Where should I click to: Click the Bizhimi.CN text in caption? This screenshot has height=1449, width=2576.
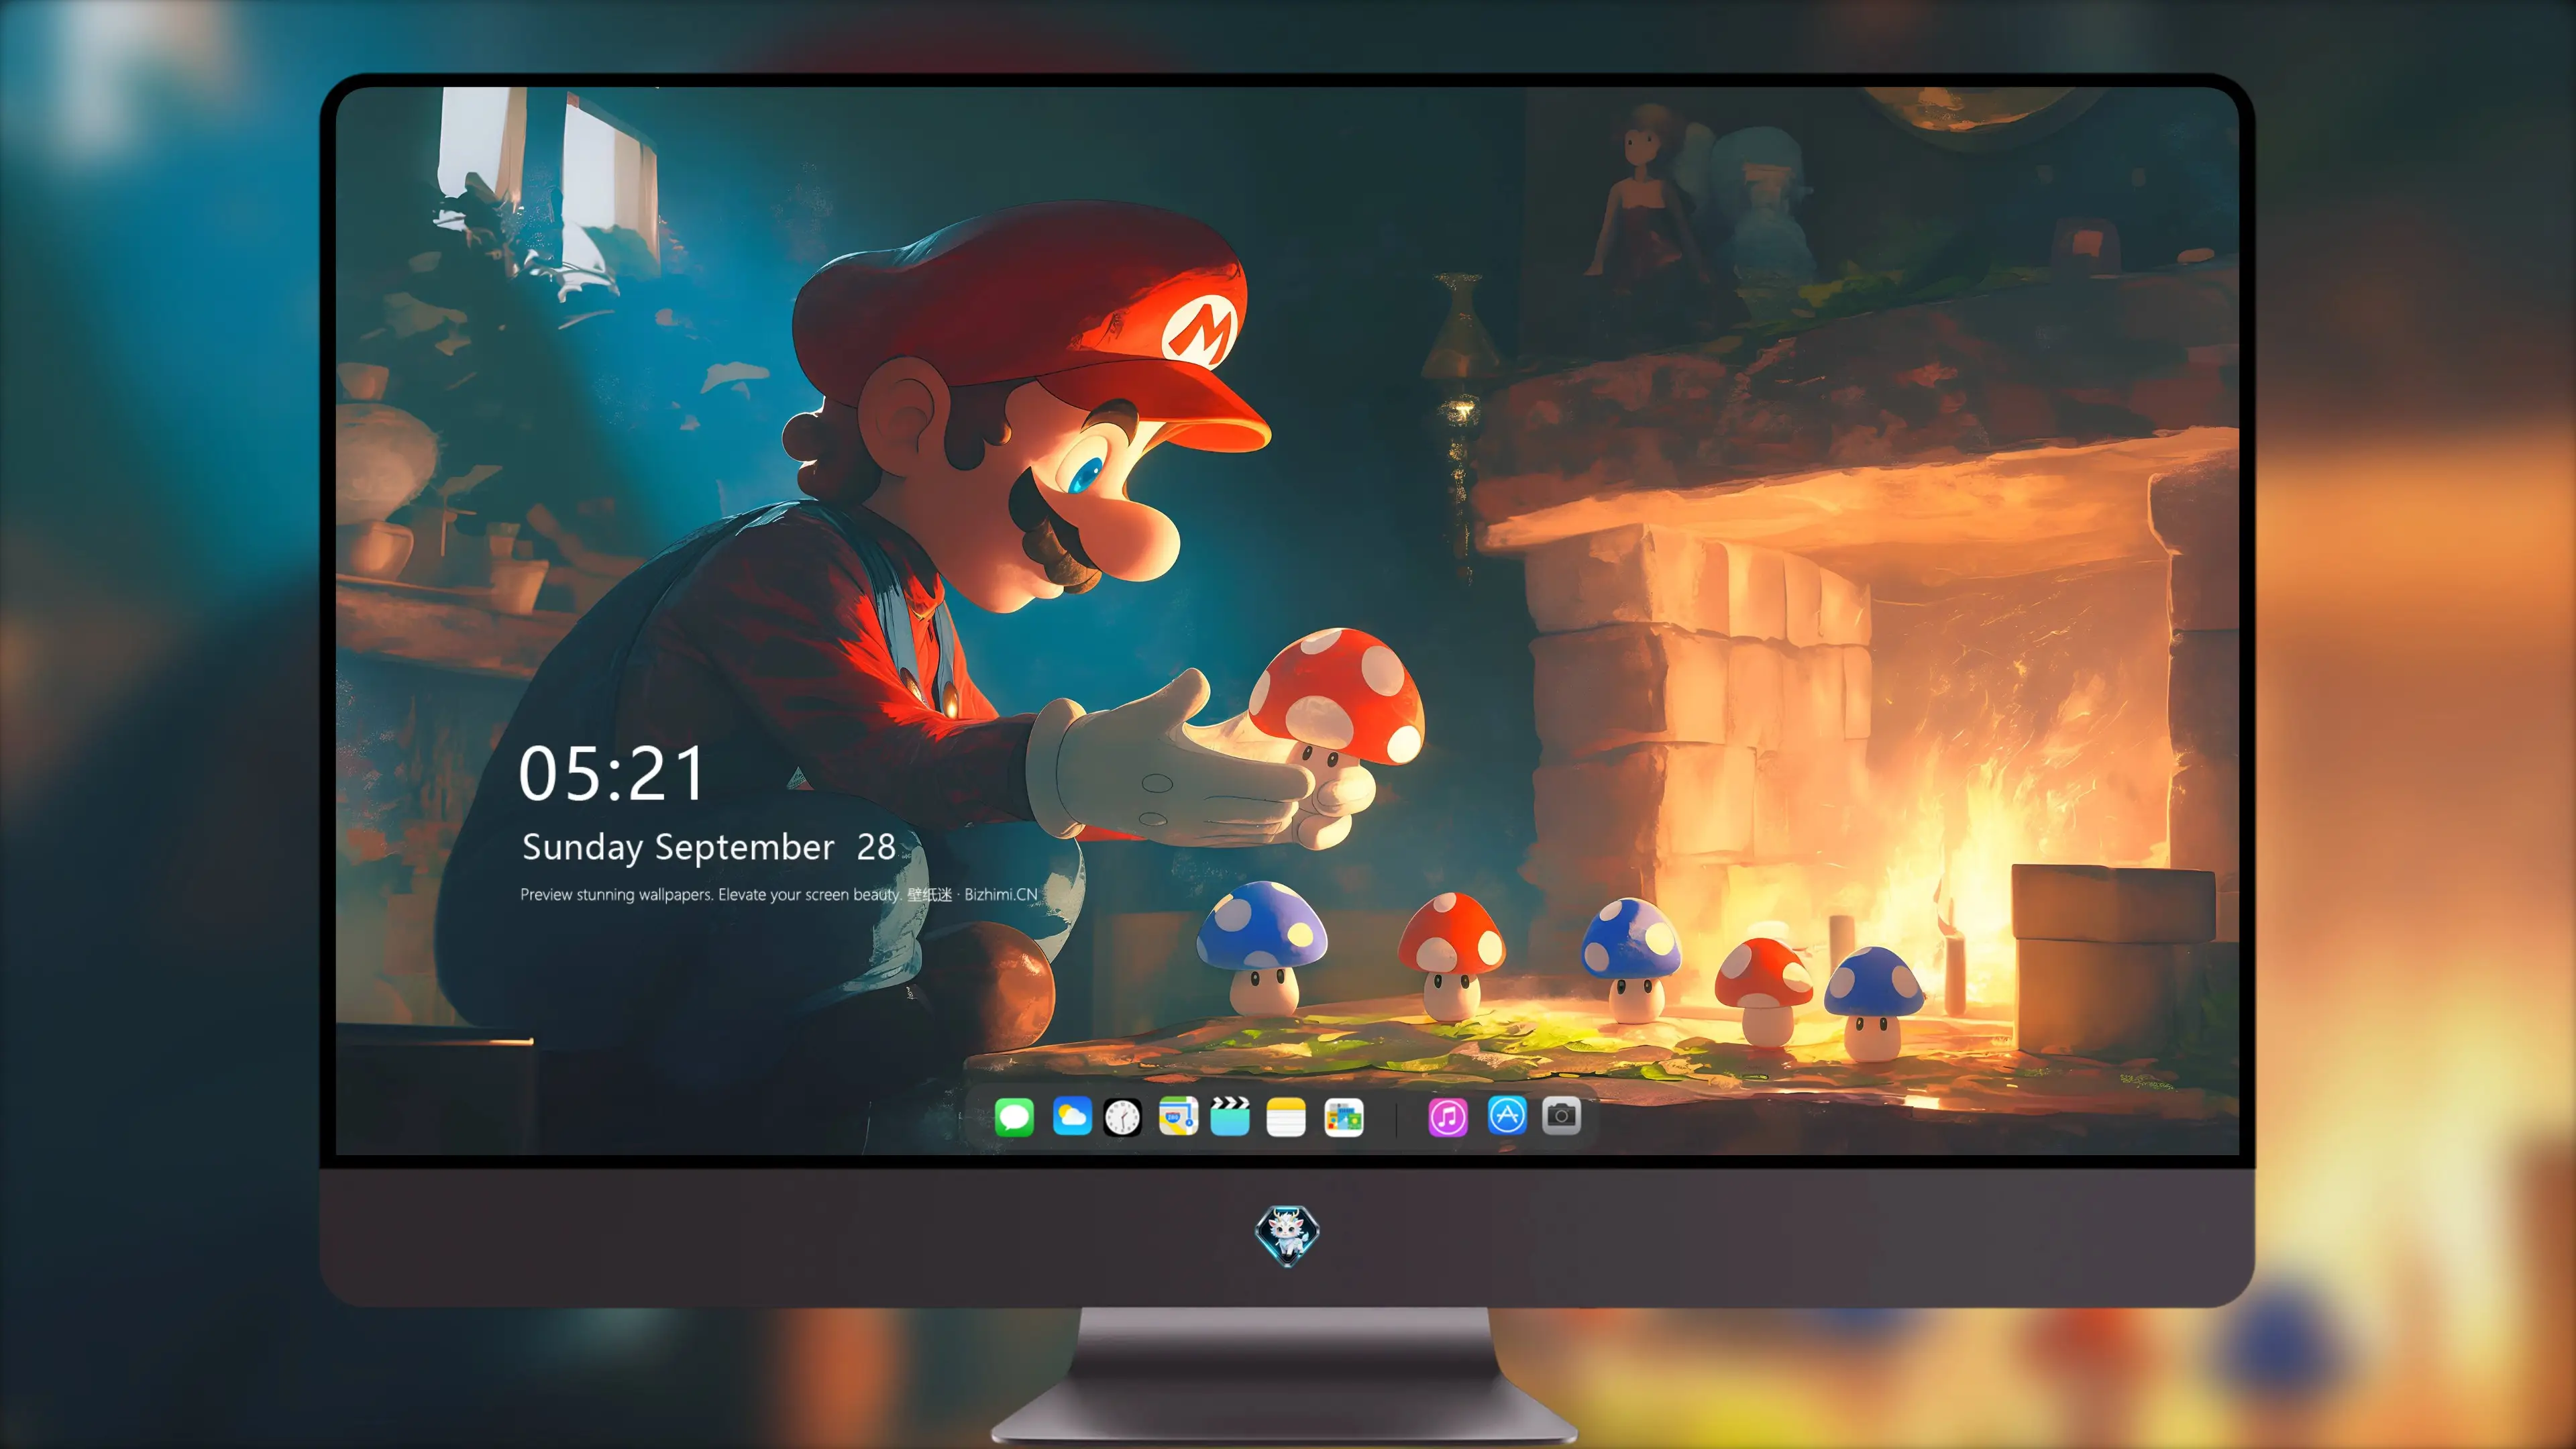click(x=1001, y=895)
